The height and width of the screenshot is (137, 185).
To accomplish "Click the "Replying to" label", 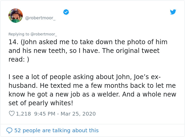I will pos(19,34).
